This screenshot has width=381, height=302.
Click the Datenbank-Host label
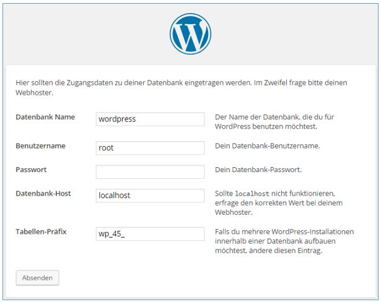[x=43, y=194]
